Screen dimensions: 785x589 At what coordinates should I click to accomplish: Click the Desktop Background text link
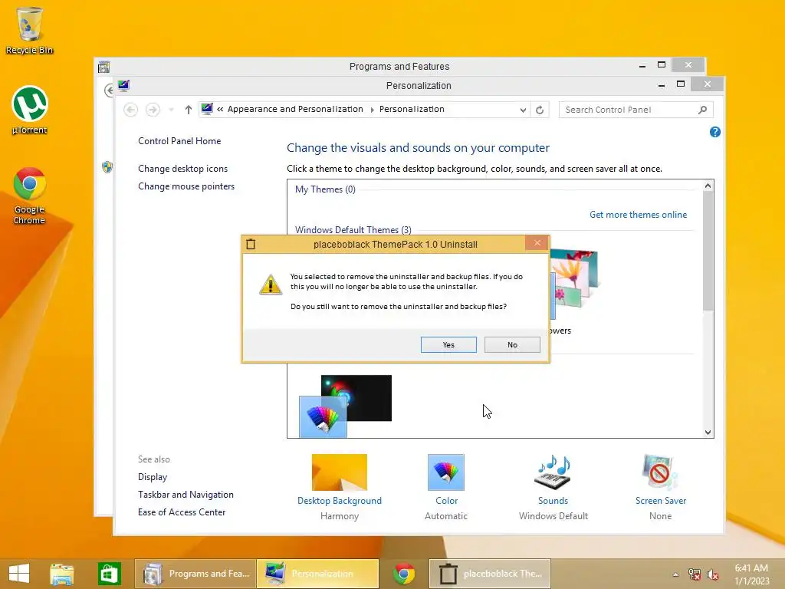coord(340,500)
